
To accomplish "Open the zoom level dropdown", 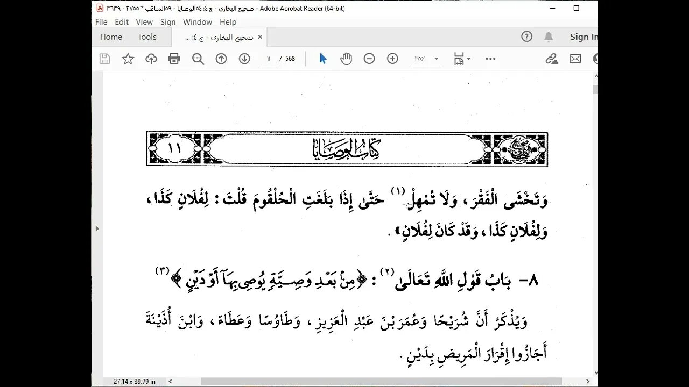I will point(436,59).
